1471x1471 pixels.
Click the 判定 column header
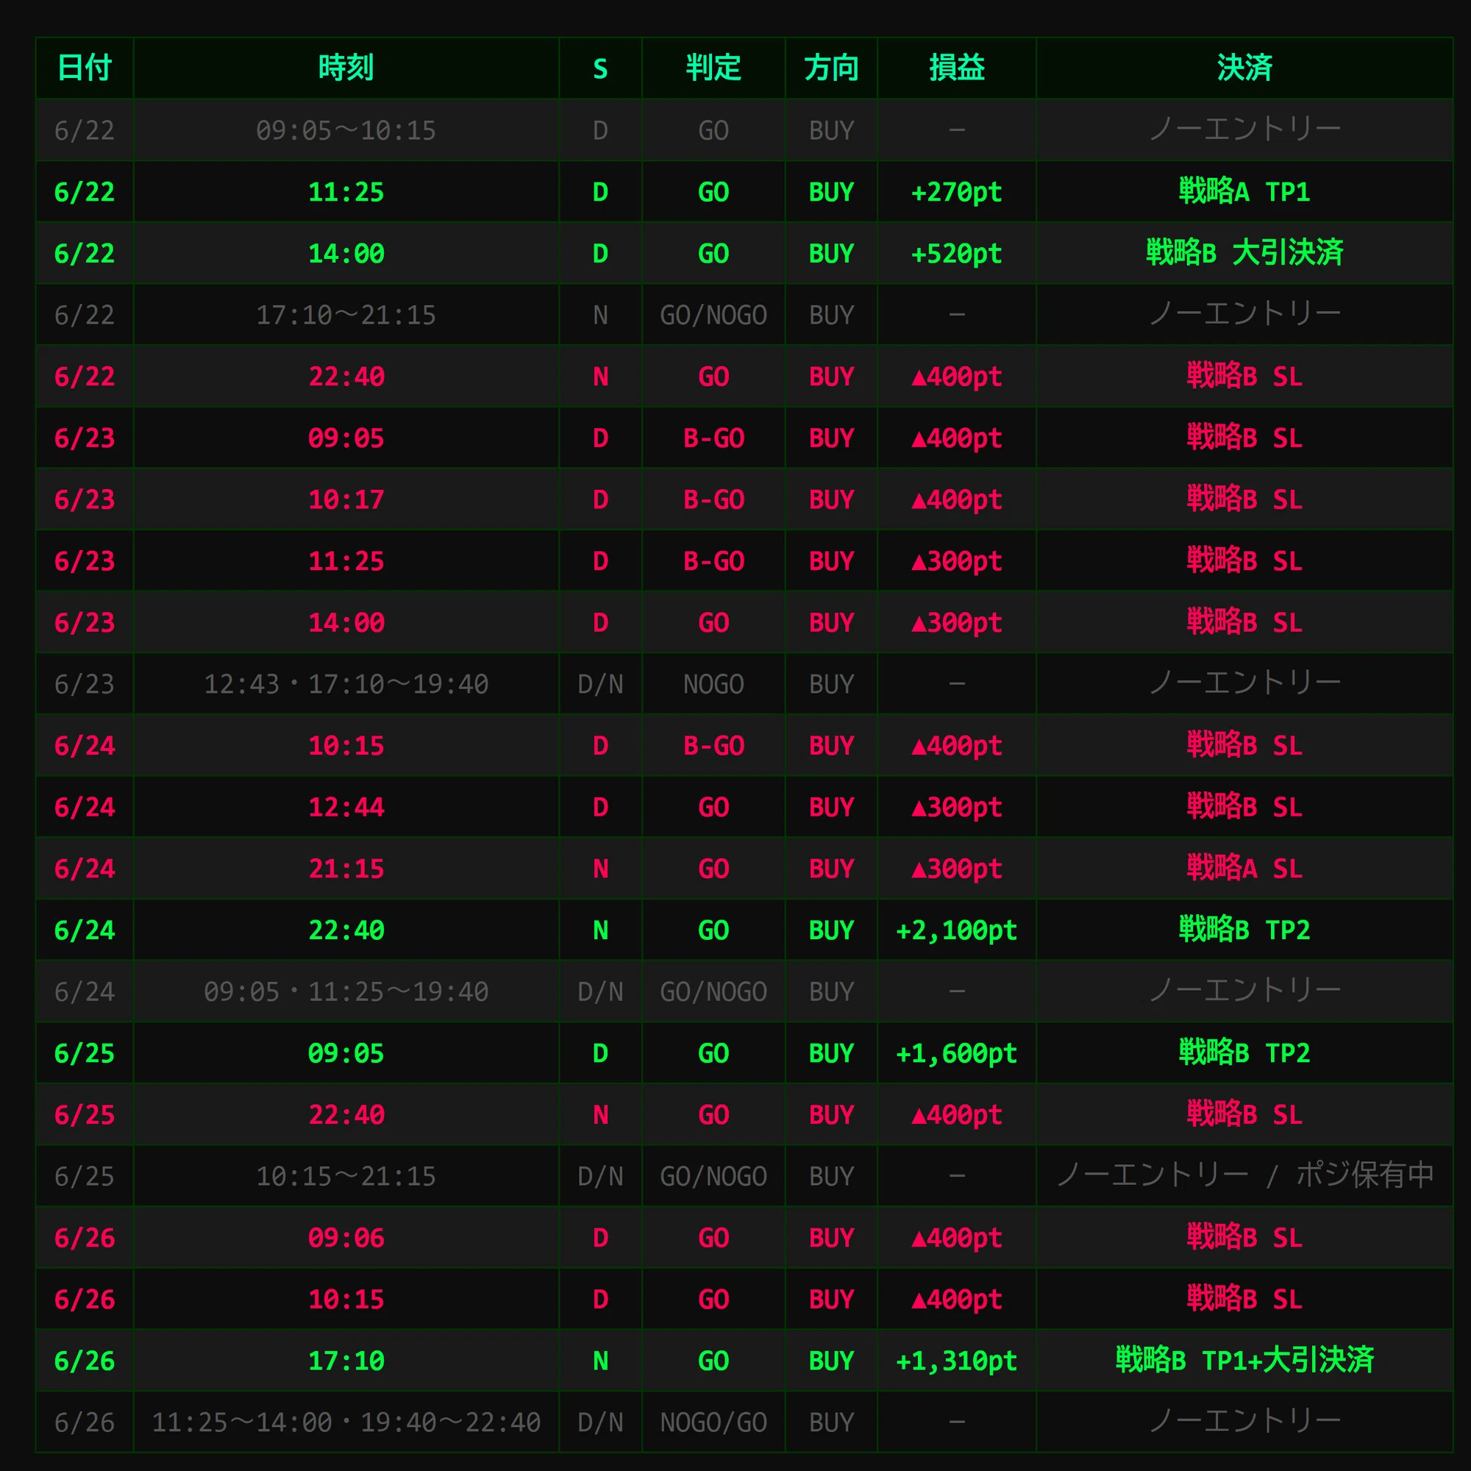713,68
